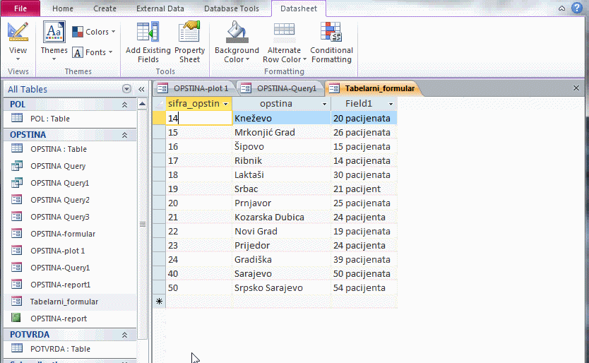Collapse the navigation pane with the double chevron
589x363 pixels.
click(x=141, y=89)
